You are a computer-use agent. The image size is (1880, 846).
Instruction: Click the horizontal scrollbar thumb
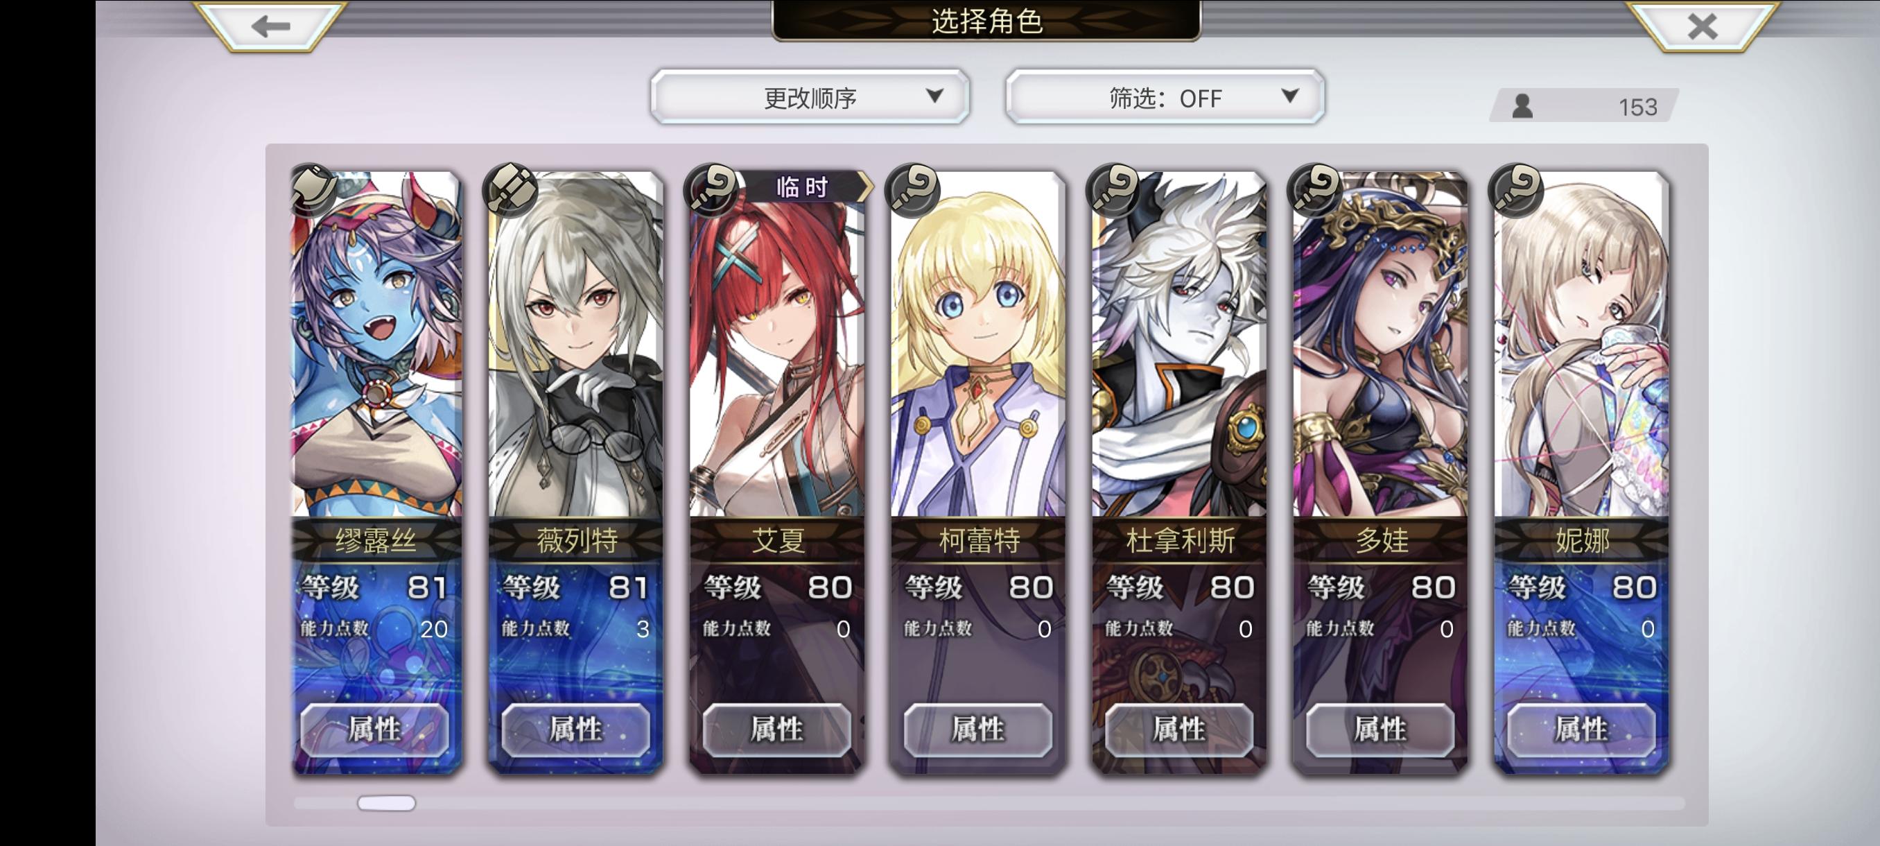pyautogui.click(x=386, y=803)
